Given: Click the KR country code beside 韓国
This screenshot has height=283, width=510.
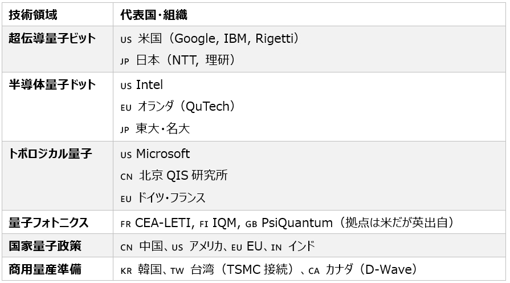Looking at the screenshot, I should [126, 270].
